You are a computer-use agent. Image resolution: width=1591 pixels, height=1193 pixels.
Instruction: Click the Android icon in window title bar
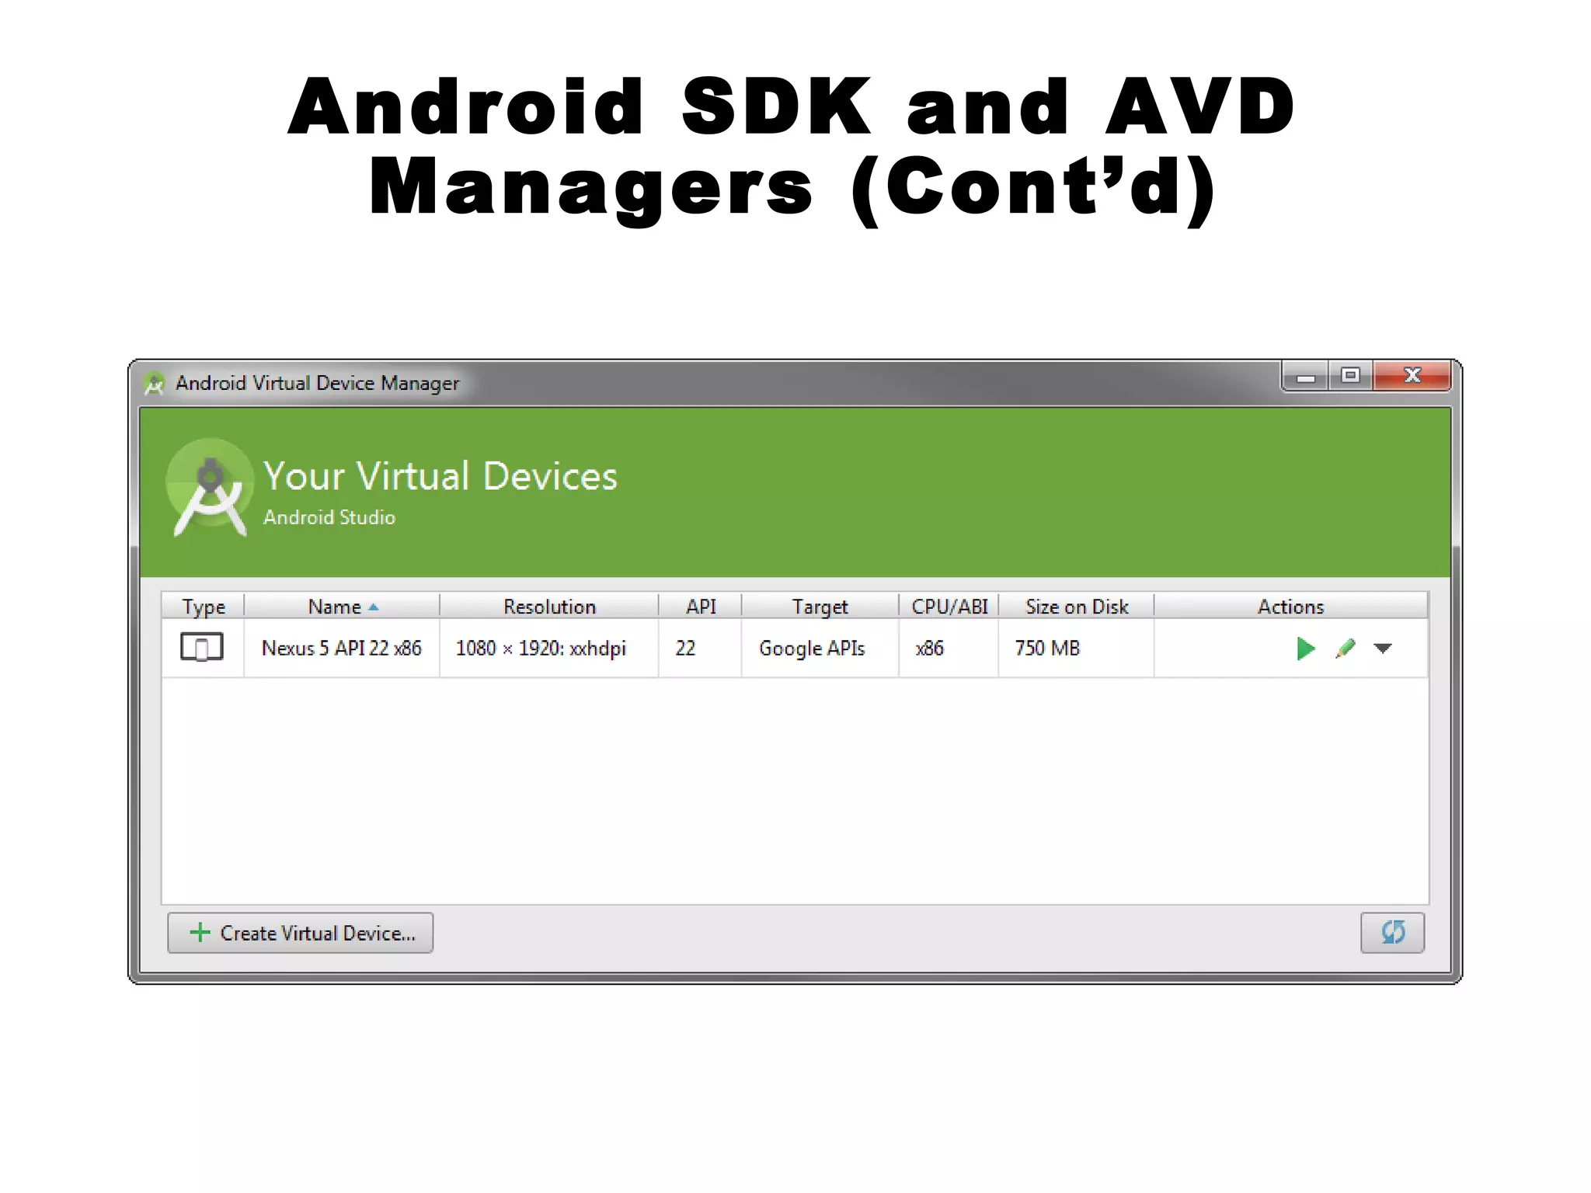click(x=155, y=383)
